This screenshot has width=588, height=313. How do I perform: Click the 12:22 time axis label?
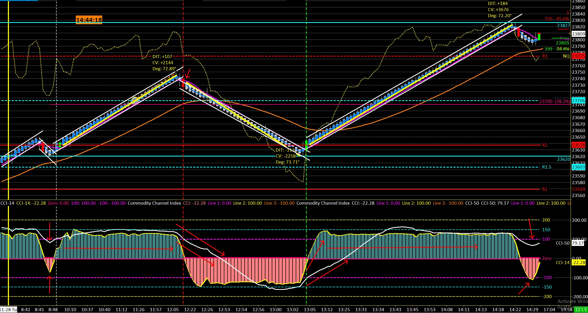(190, 310)
